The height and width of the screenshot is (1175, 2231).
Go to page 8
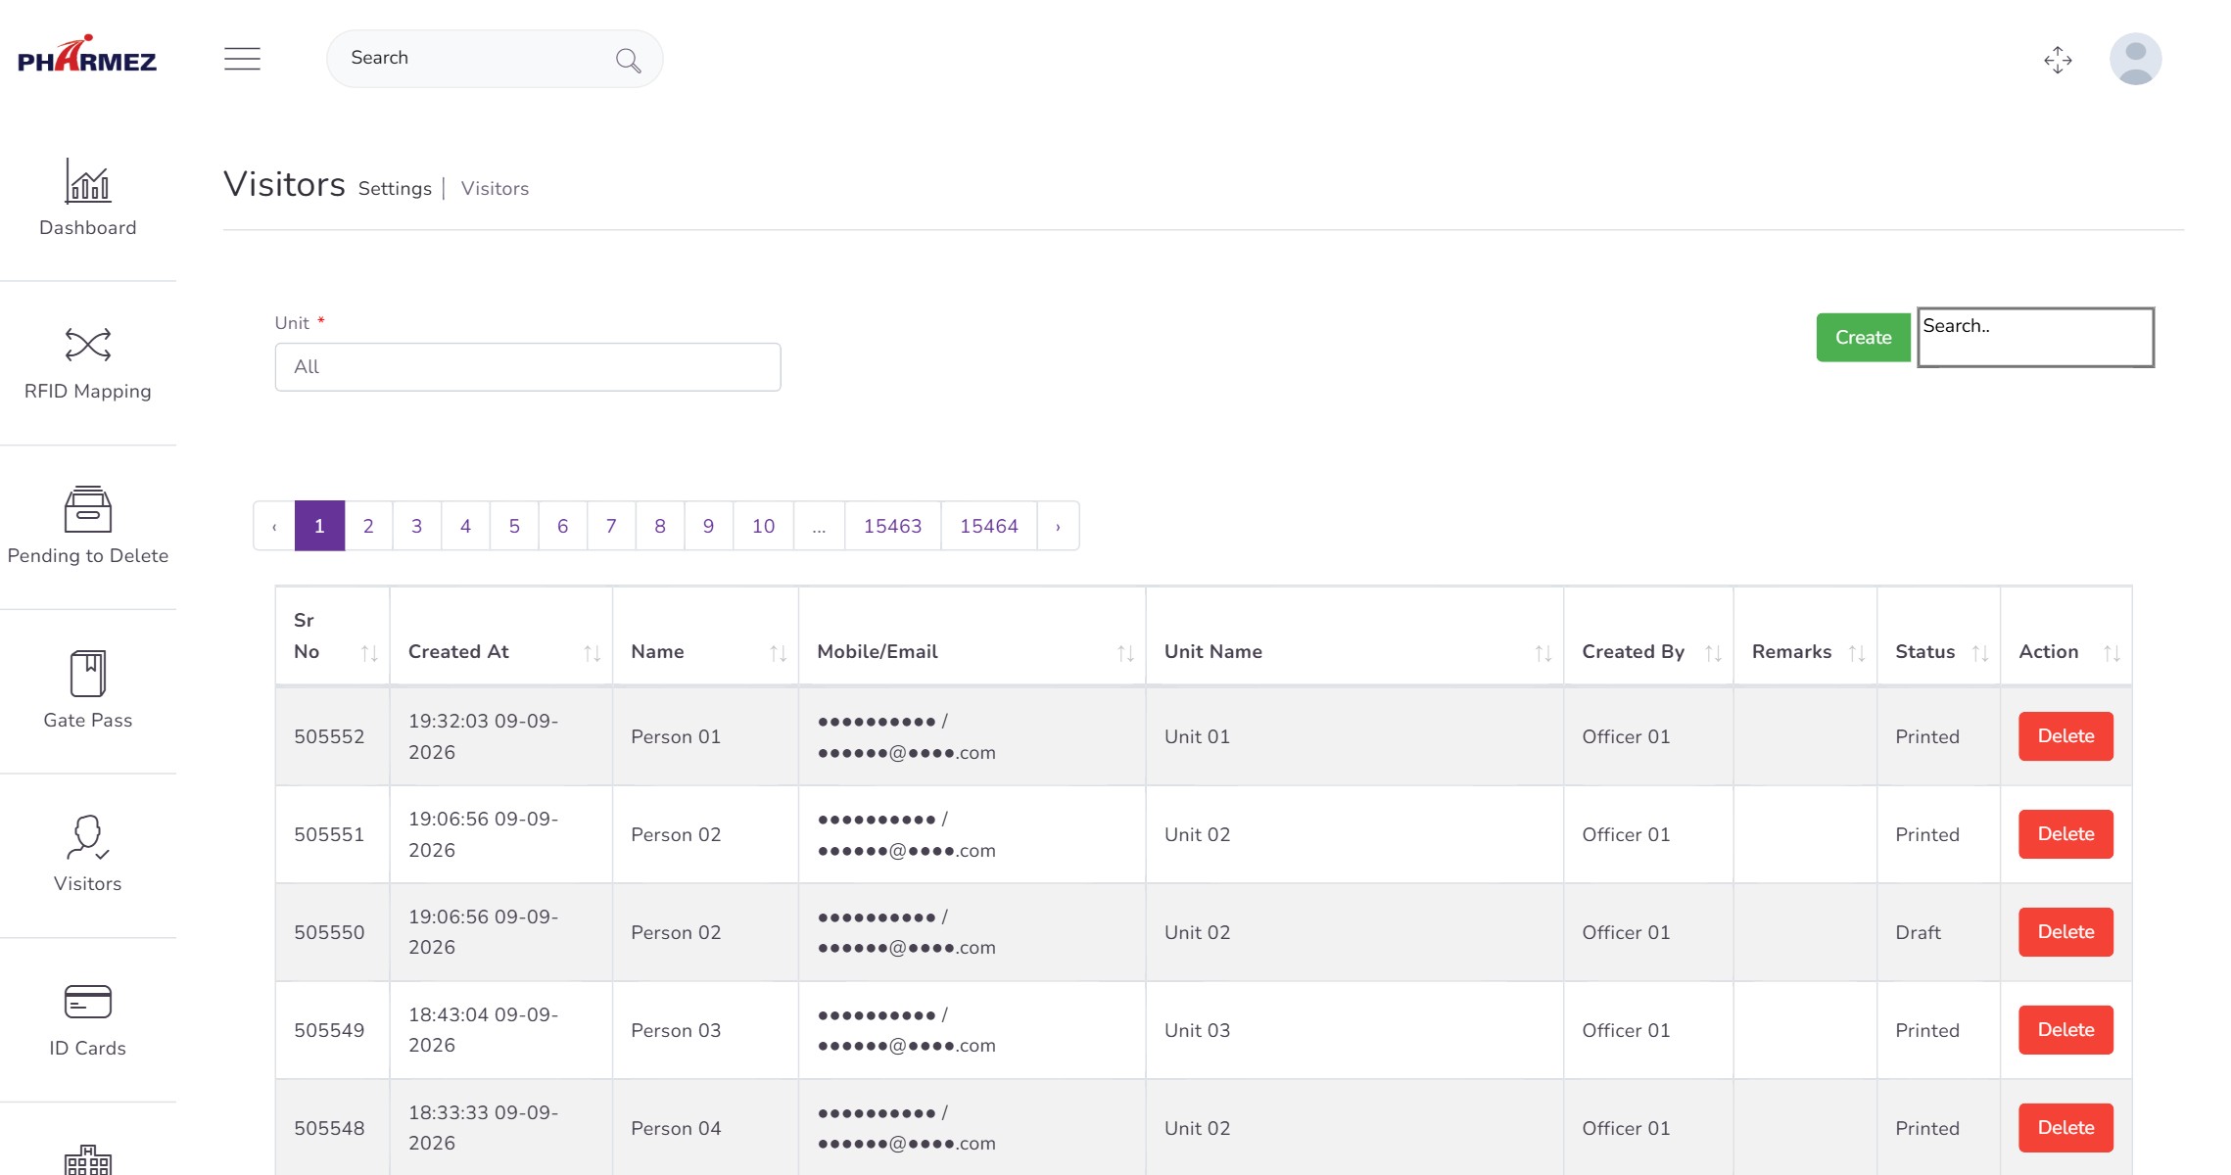pos(660,526)
